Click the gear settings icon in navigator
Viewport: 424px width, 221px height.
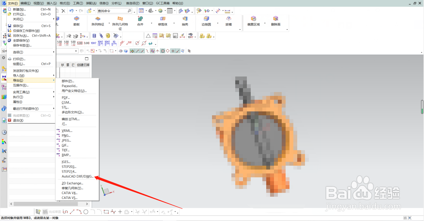[4, 58]
